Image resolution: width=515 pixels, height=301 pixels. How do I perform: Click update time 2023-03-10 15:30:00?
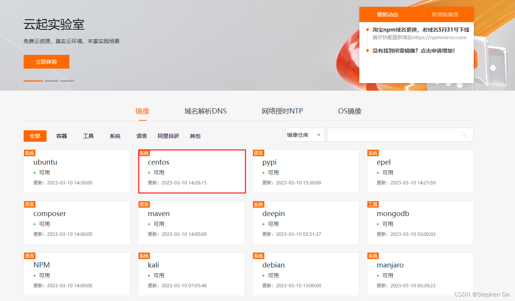coord(299,183)
